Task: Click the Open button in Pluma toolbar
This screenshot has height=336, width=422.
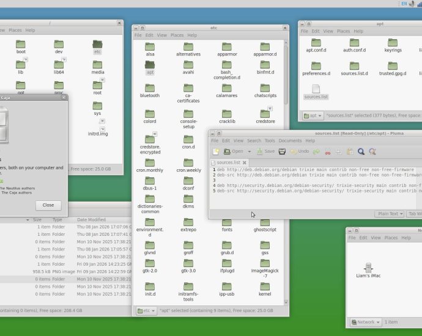Action: click(234, 152)
